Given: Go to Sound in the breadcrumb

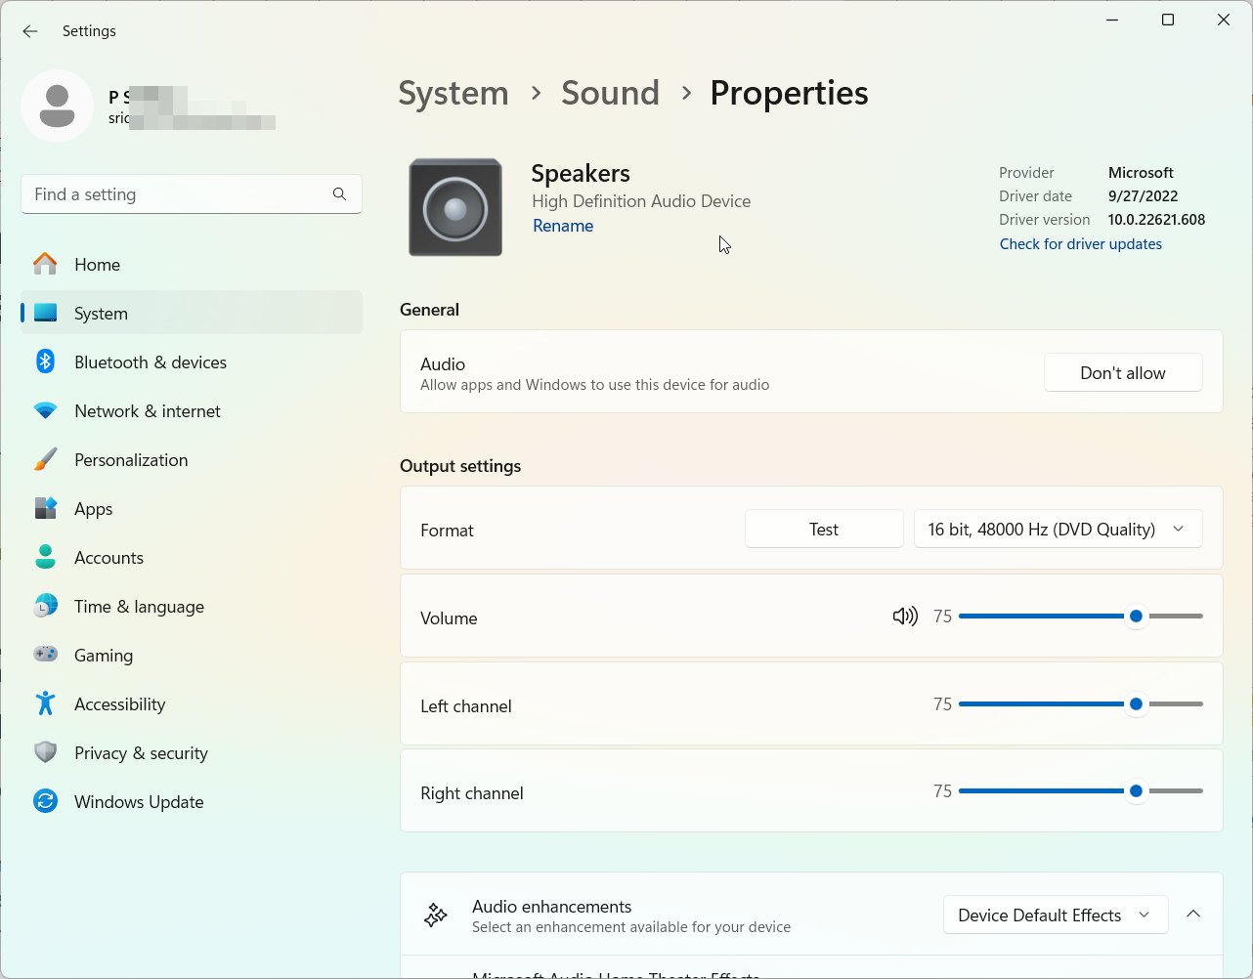Looking at the screenshot, I should coord(610,93).
